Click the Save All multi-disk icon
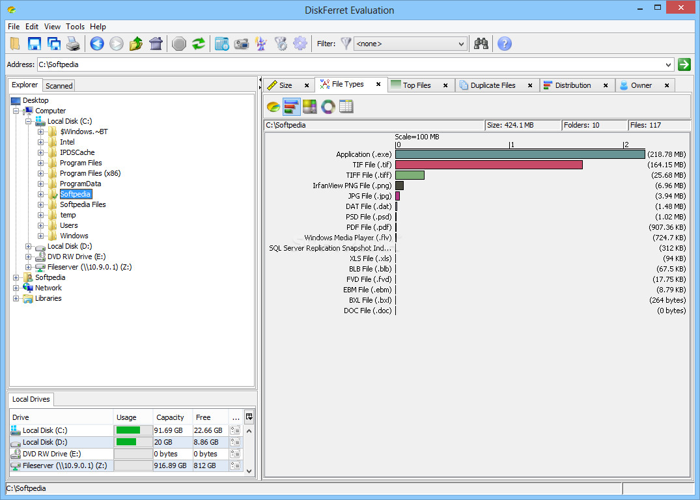Viewport: 700px width, 500px height. (54, 44)
